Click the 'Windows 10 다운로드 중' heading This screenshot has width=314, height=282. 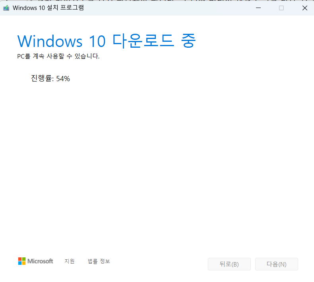pyautogui.click(x=107, y=41)
